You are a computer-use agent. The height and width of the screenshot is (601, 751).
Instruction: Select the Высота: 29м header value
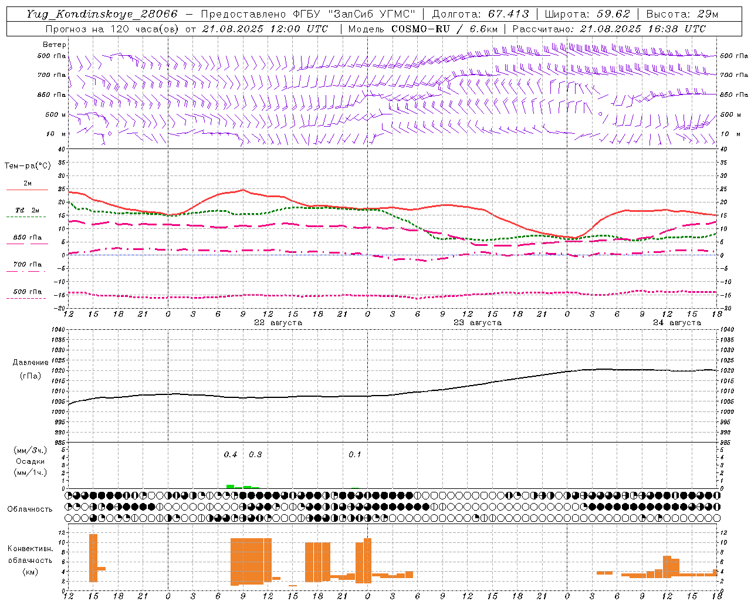click(682, 14)
